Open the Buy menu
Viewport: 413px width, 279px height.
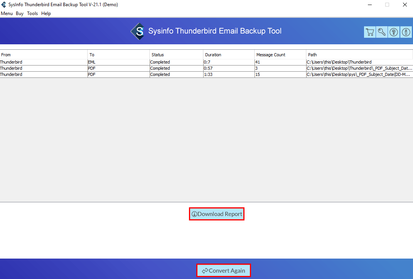coord(20,13)
